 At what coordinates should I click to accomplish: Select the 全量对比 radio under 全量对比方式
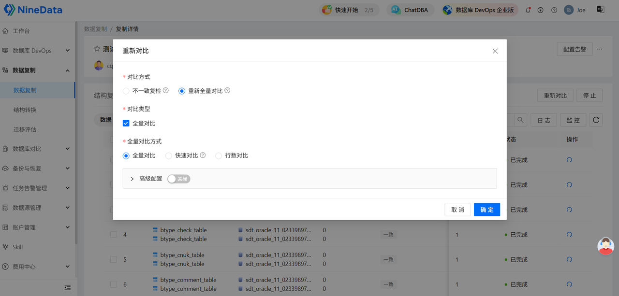[x=126, y=155]
